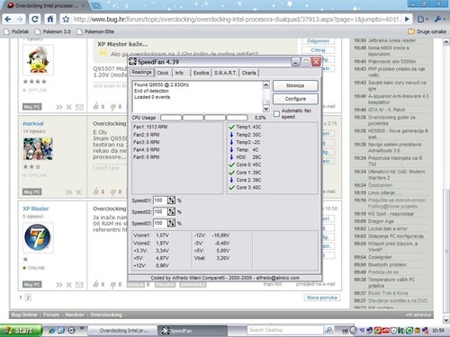
Task: Reload the page with refresh icon
Action: [35, 19]
